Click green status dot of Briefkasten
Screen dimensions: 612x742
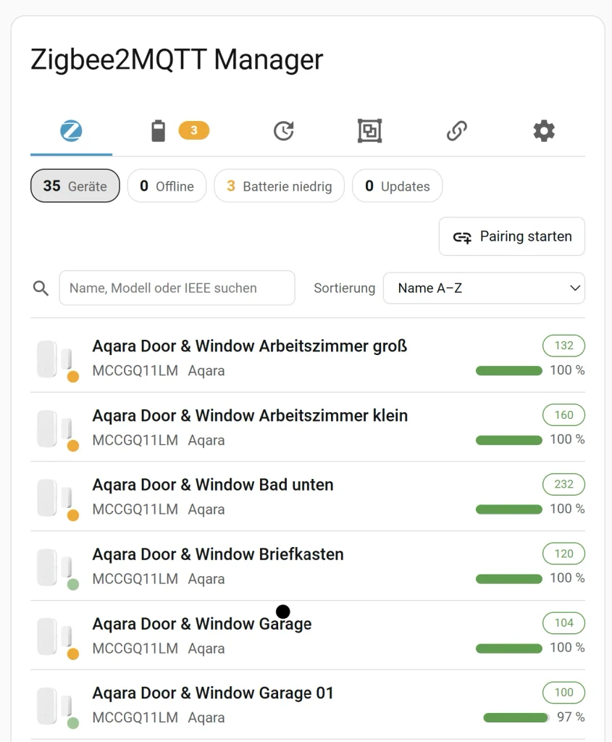pyautogui.click(x=73, y=585)
